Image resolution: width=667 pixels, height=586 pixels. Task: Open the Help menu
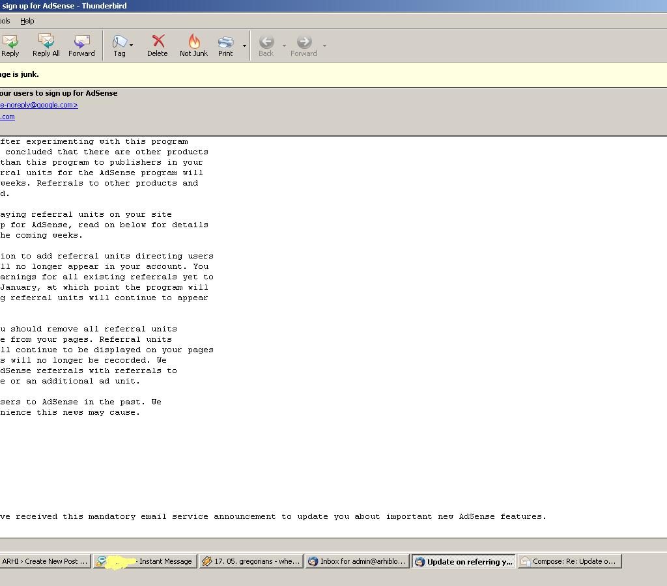tap(27, 21)
